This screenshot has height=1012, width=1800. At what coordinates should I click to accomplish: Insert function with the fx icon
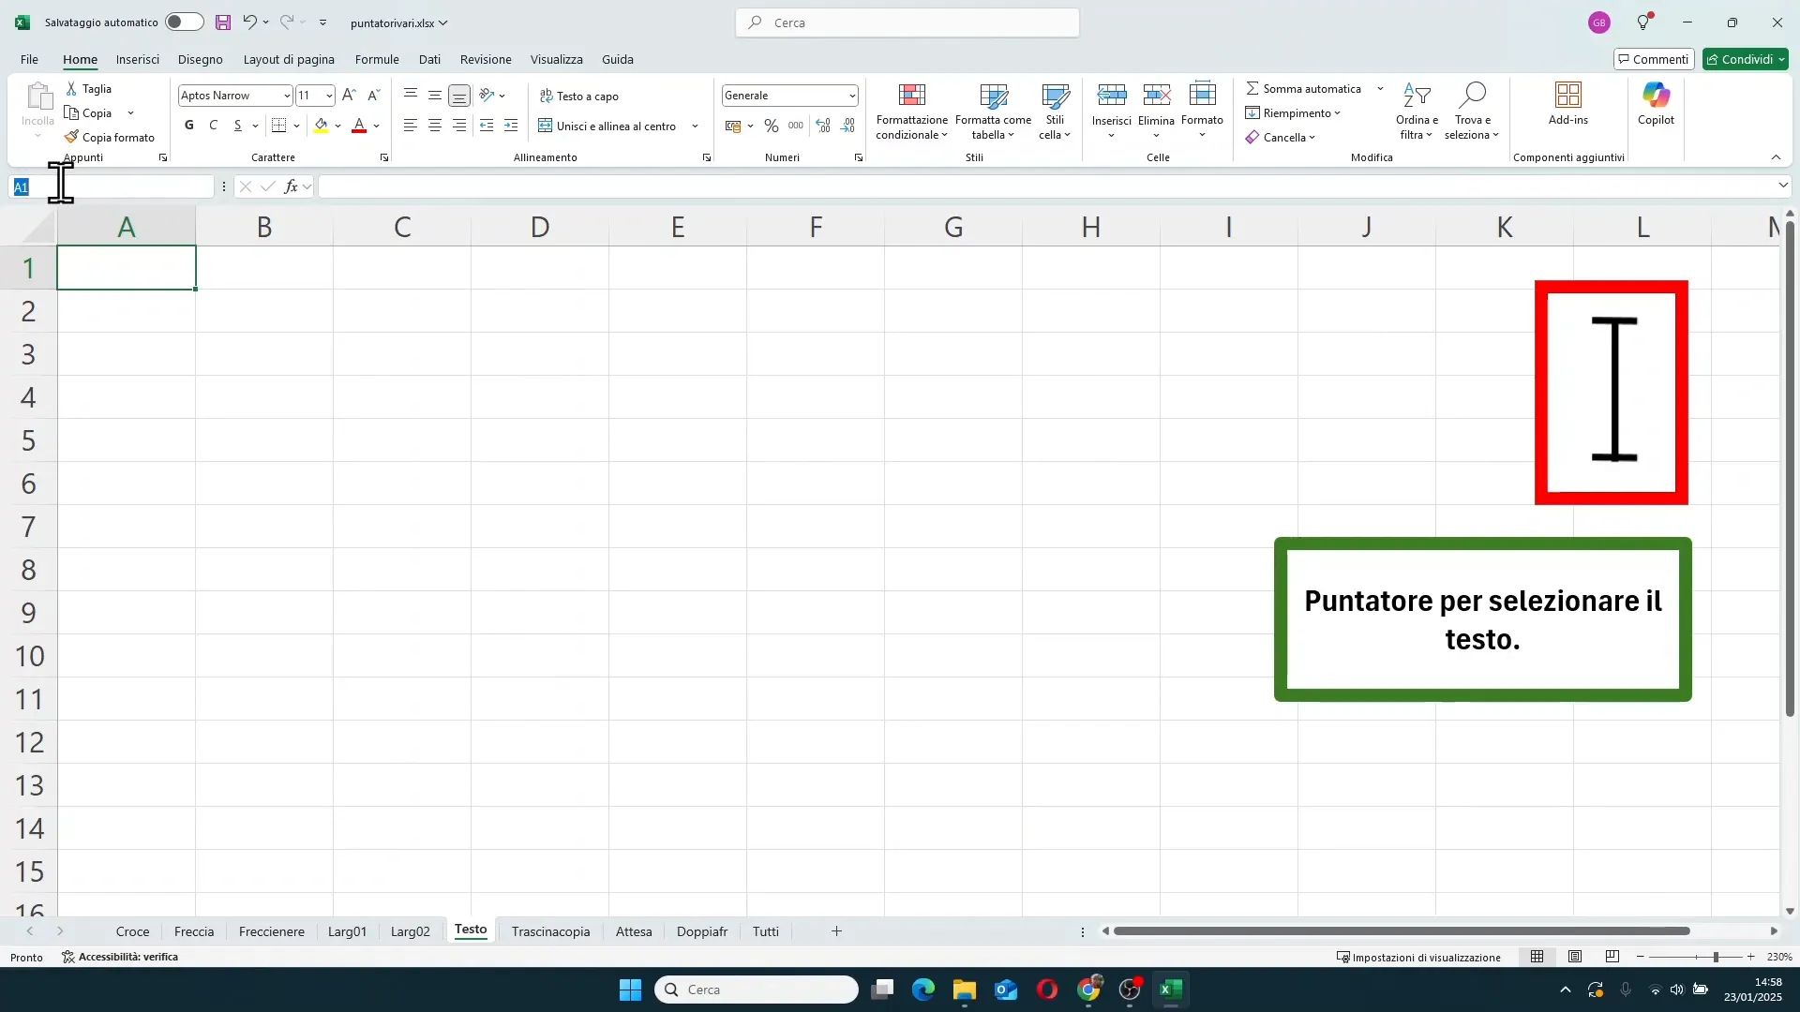point(292,186)
